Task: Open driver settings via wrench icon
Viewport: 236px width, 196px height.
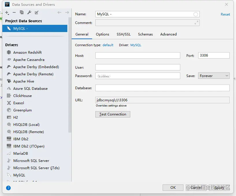Action: point(29,12)
